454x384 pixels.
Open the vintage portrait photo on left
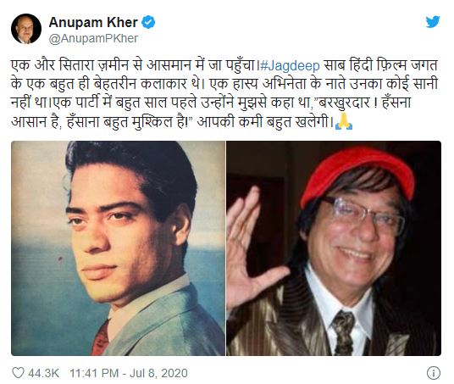tap(118, 248)
